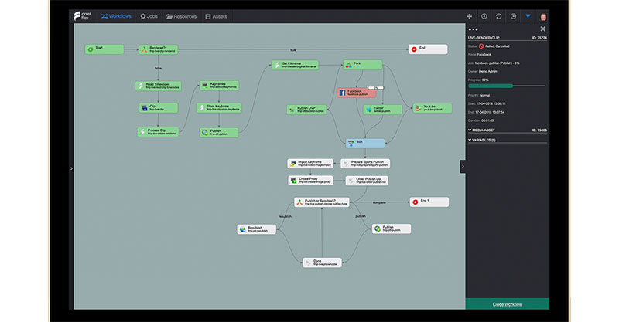
Task: Select the blue Join node
Action: point(364,143)
